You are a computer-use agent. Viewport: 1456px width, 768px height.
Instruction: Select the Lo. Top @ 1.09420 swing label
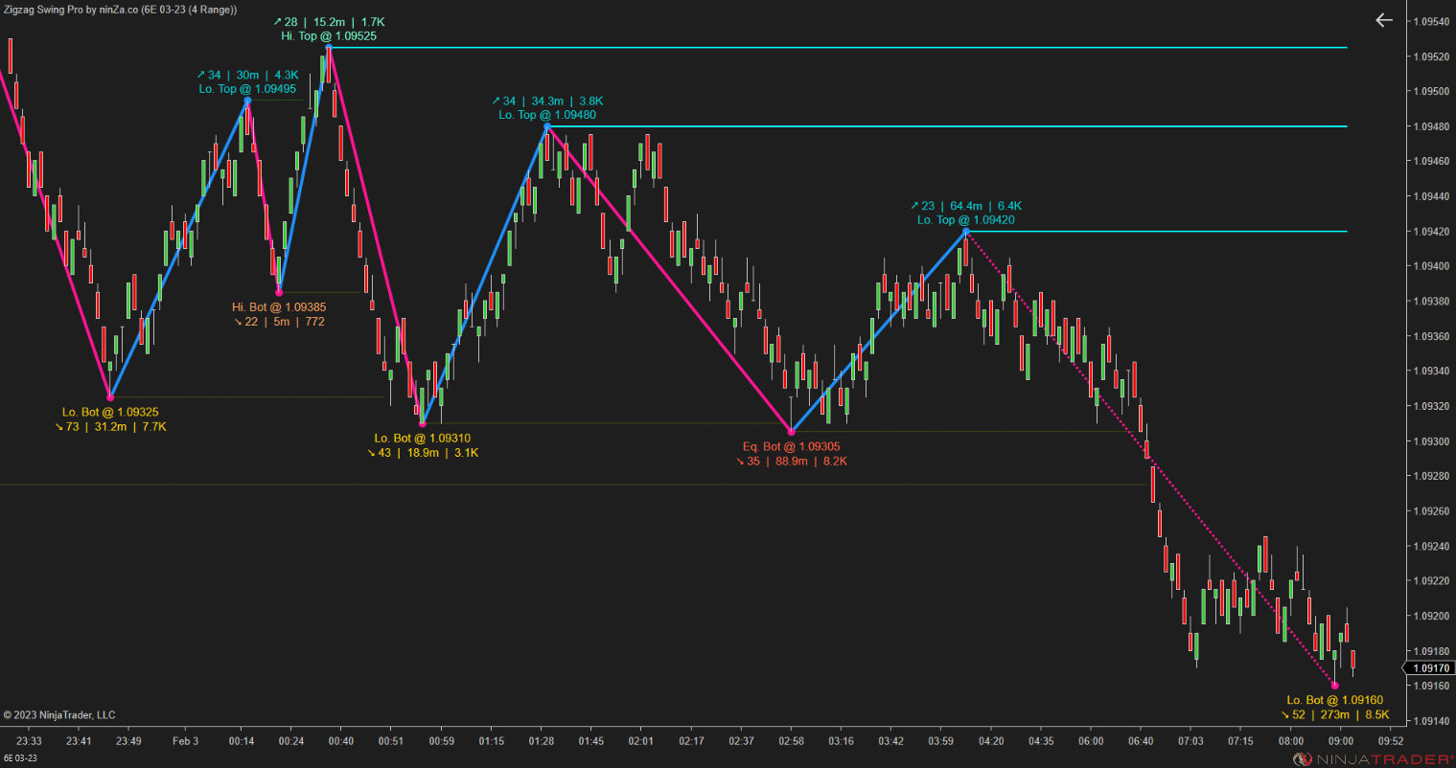[x=965, y=219]
